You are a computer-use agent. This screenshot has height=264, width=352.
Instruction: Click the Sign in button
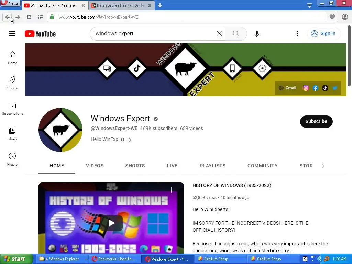point(323,34)
